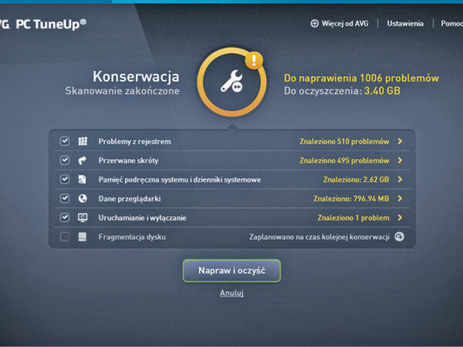Click the Napraw i oczyść button
The image size is (463, 347).
click(x=231, y=271)
